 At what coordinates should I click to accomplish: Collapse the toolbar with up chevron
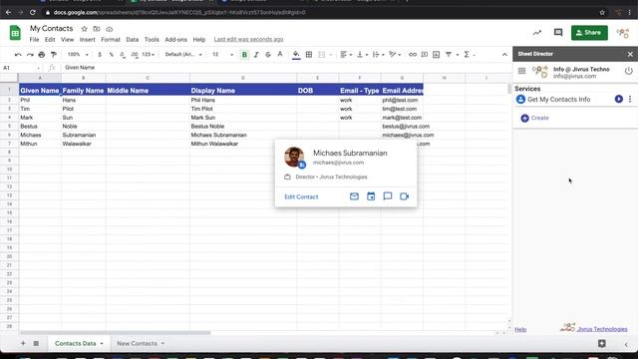tap(504, 55)
